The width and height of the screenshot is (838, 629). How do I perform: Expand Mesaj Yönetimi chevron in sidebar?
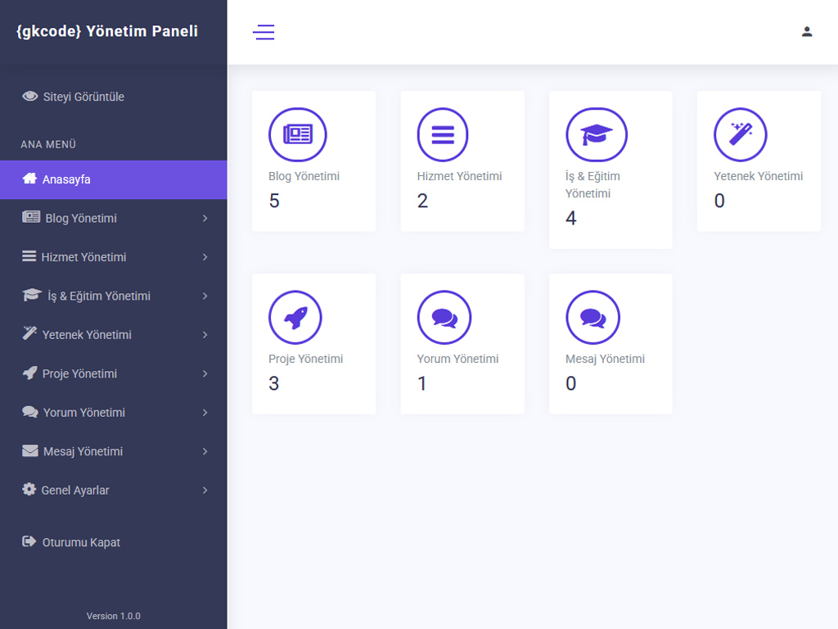pos(205,451)
